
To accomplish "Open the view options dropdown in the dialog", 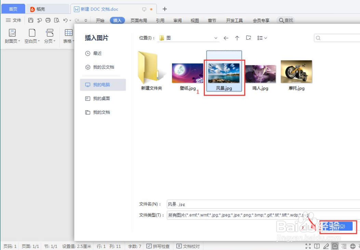I will 262,38.
